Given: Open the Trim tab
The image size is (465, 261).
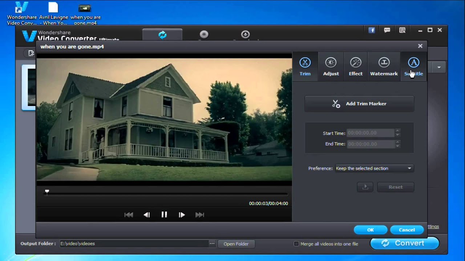Looking at the screenshot, I should tap(305, 67).
